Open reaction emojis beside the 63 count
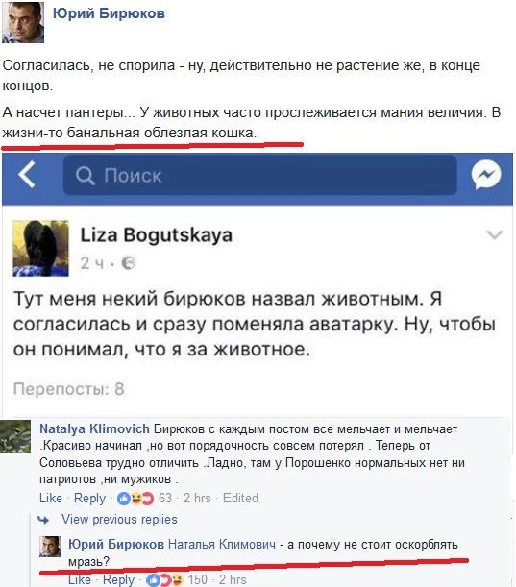 coord(135,499)
